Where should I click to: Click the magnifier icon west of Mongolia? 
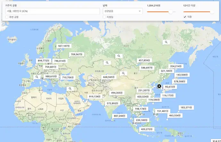point(123,73)
